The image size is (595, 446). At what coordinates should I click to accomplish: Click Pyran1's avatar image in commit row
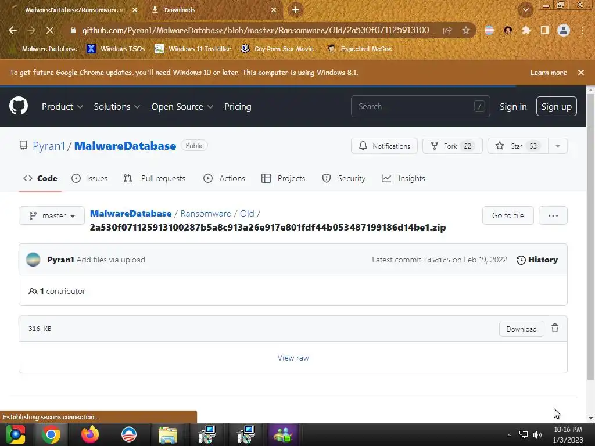pyautogui.click(x=33, y=260)
